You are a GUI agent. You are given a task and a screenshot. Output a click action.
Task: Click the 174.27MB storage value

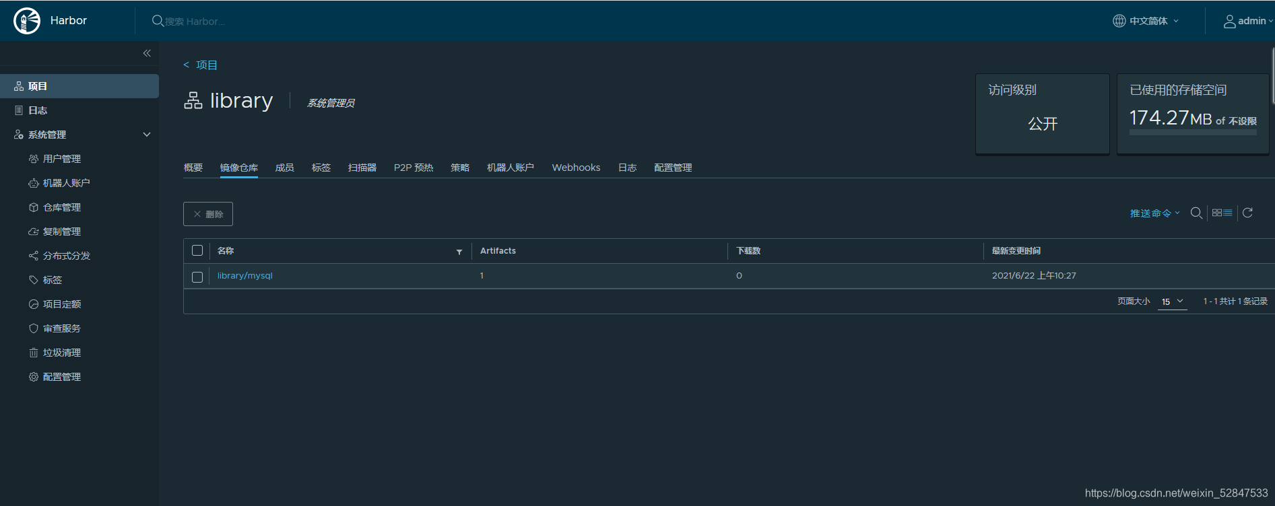1171,118
